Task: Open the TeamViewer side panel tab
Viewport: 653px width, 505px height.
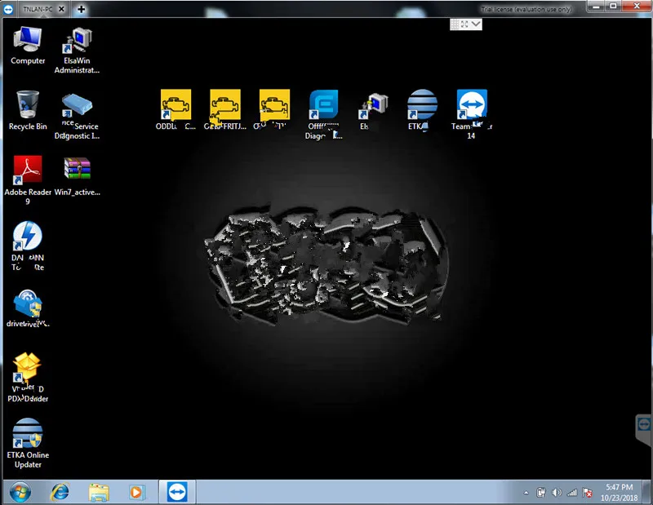Action: click(644, 429)
